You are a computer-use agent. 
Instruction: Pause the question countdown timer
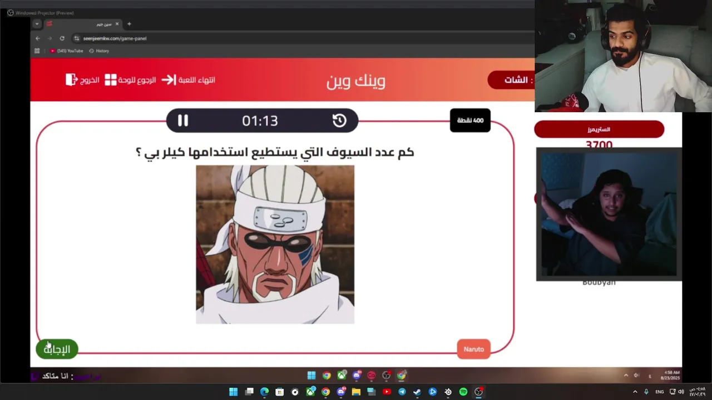[183, 121]
